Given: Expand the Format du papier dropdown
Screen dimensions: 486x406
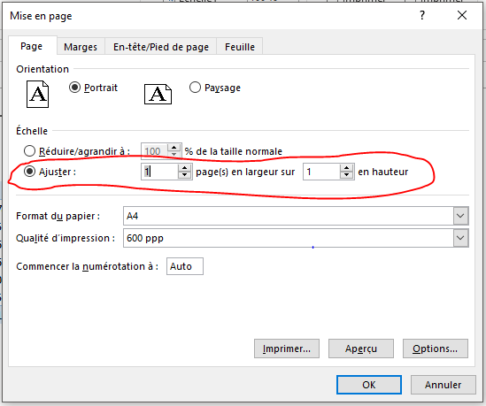Looking at the screenshot, I should (460, 216).
